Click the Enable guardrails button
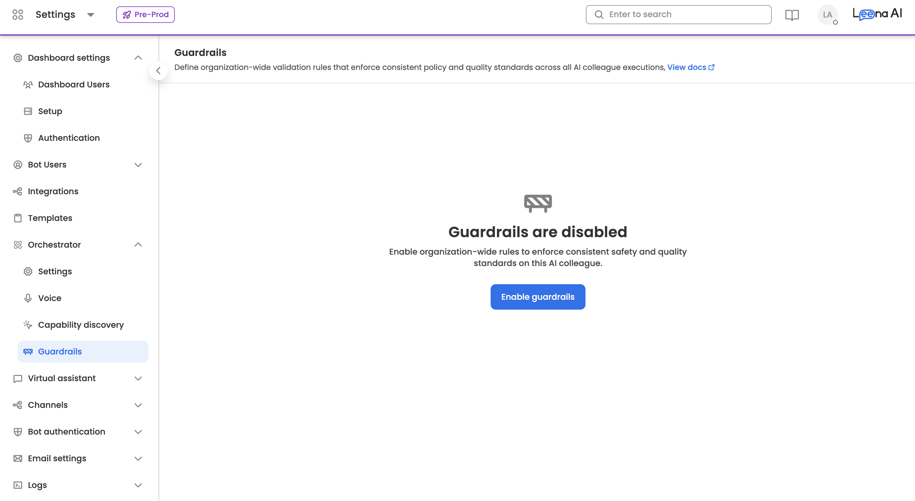Image resolution: width=915 pixels, height=501 pixels. [x=537, y=297]
